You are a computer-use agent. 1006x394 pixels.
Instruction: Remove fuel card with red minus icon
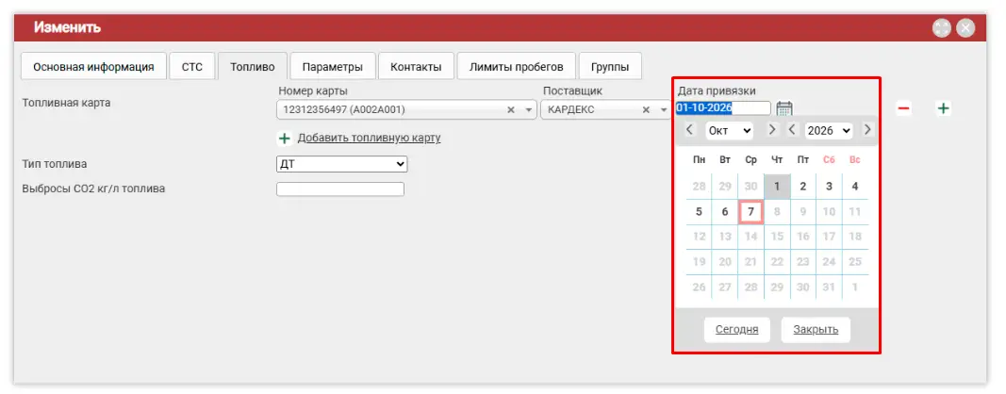click(903, 108)
